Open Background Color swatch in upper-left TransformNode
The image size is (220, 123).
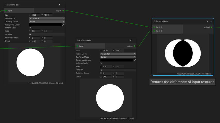(x=45, y=25)
